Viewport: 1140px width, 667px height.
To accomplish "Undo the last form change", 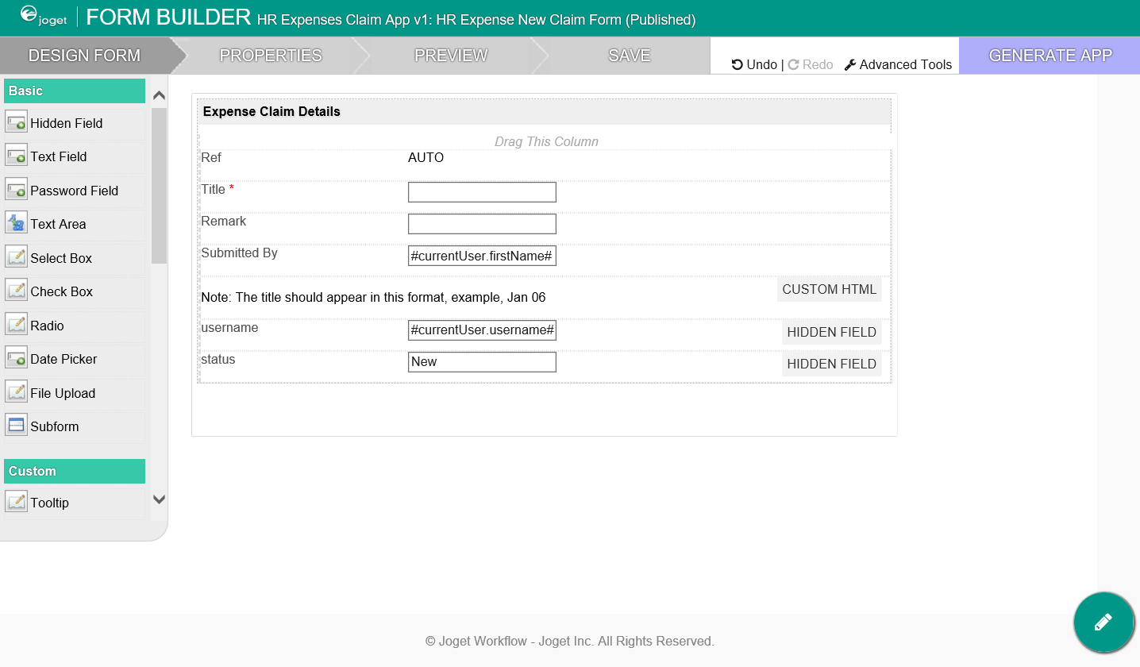I will (754, 65).
